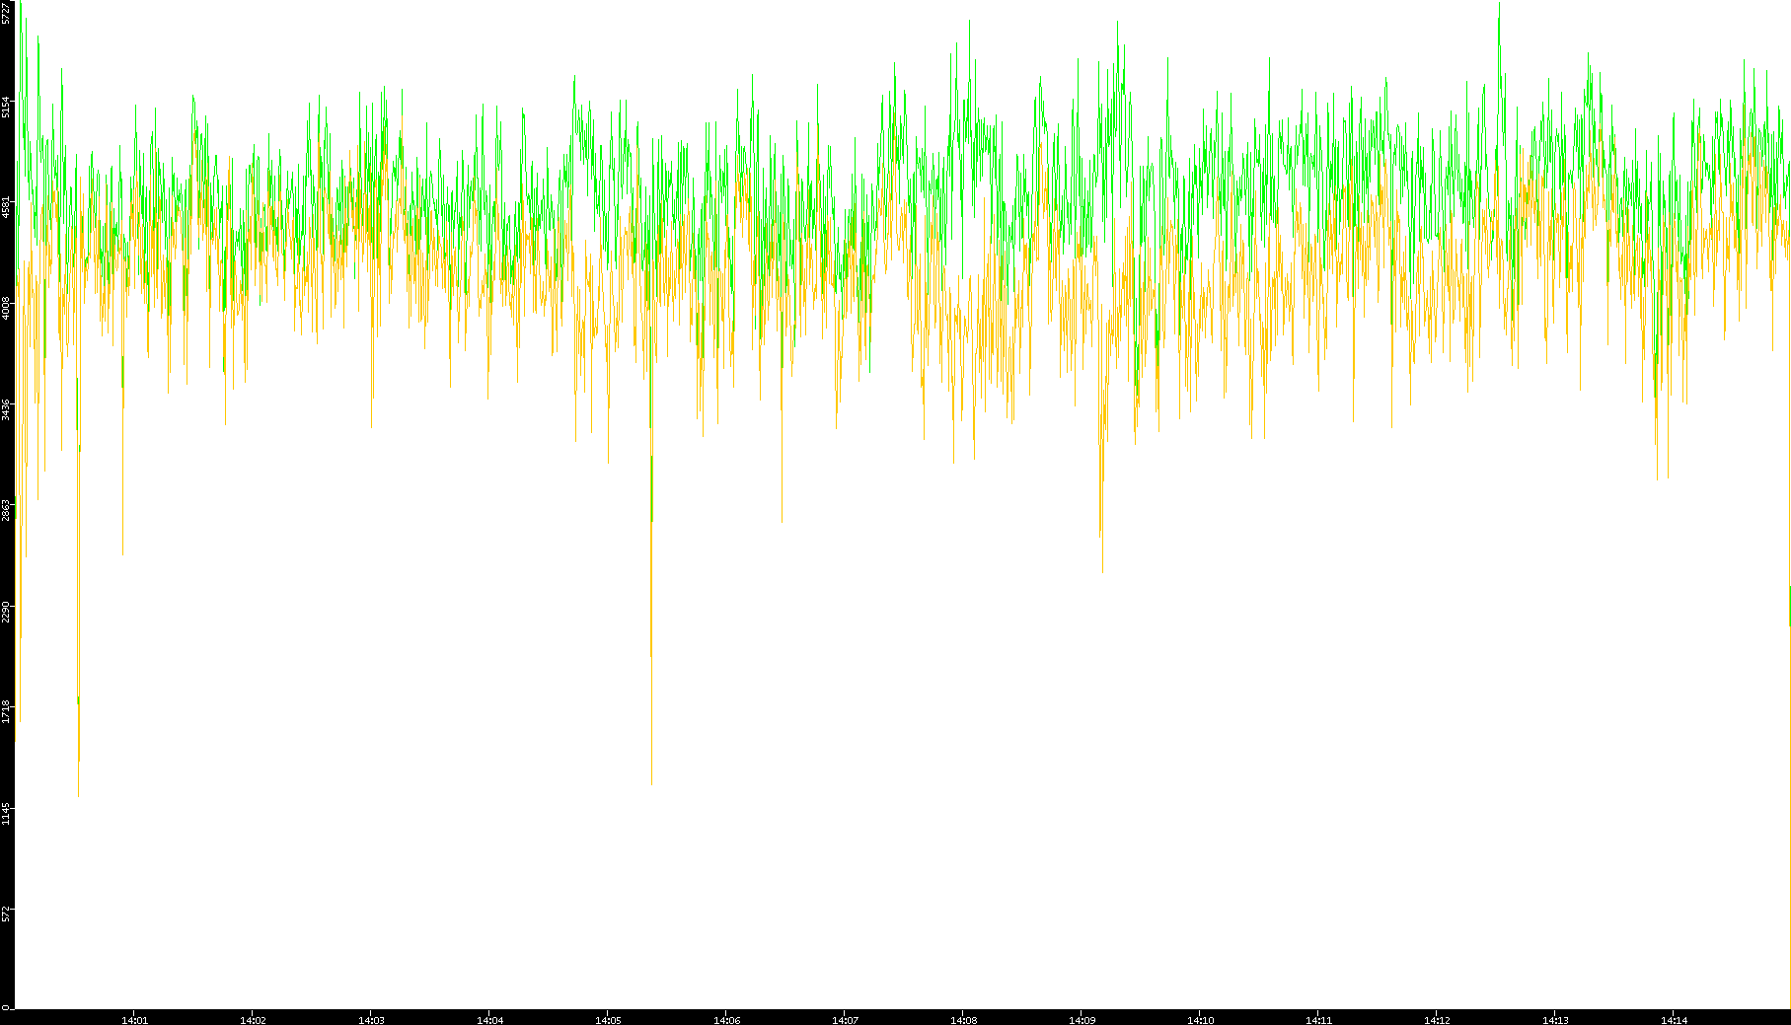
Task: Click the 14:09 time axis label
Action: [1082, 1020]
